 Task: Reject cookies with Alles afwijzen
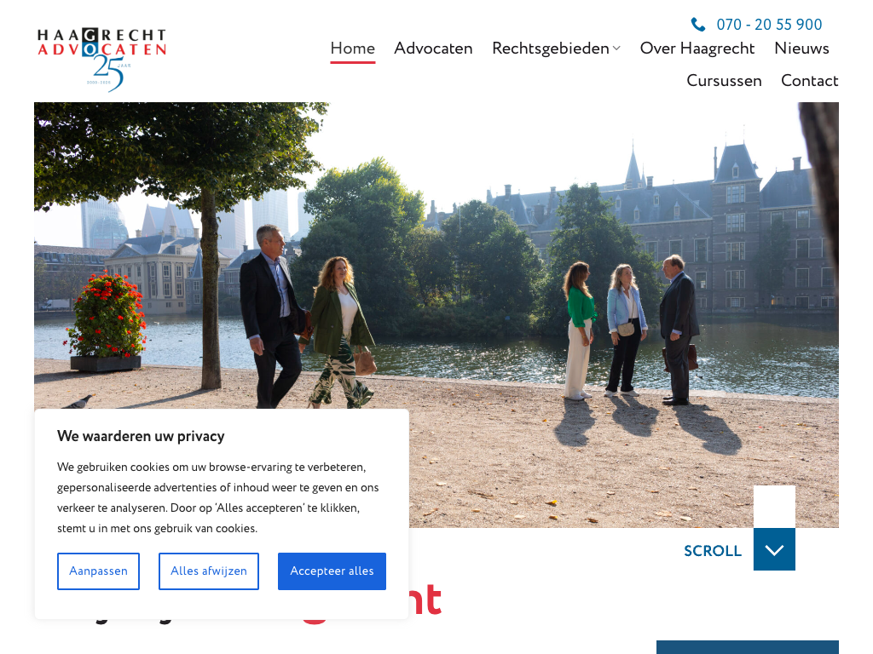click(x=209, y=571)
